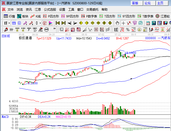Open the P四方形 tool

pyautogui.click(x=51, y=16)
